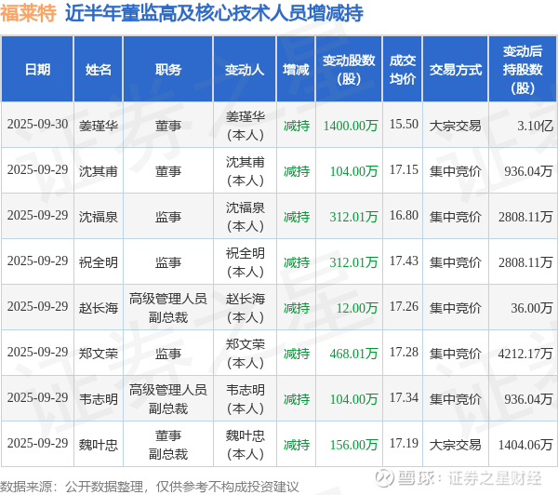Click the 17.19 average price cell
The height and width of the screenshot is (495, 558).
404,444
